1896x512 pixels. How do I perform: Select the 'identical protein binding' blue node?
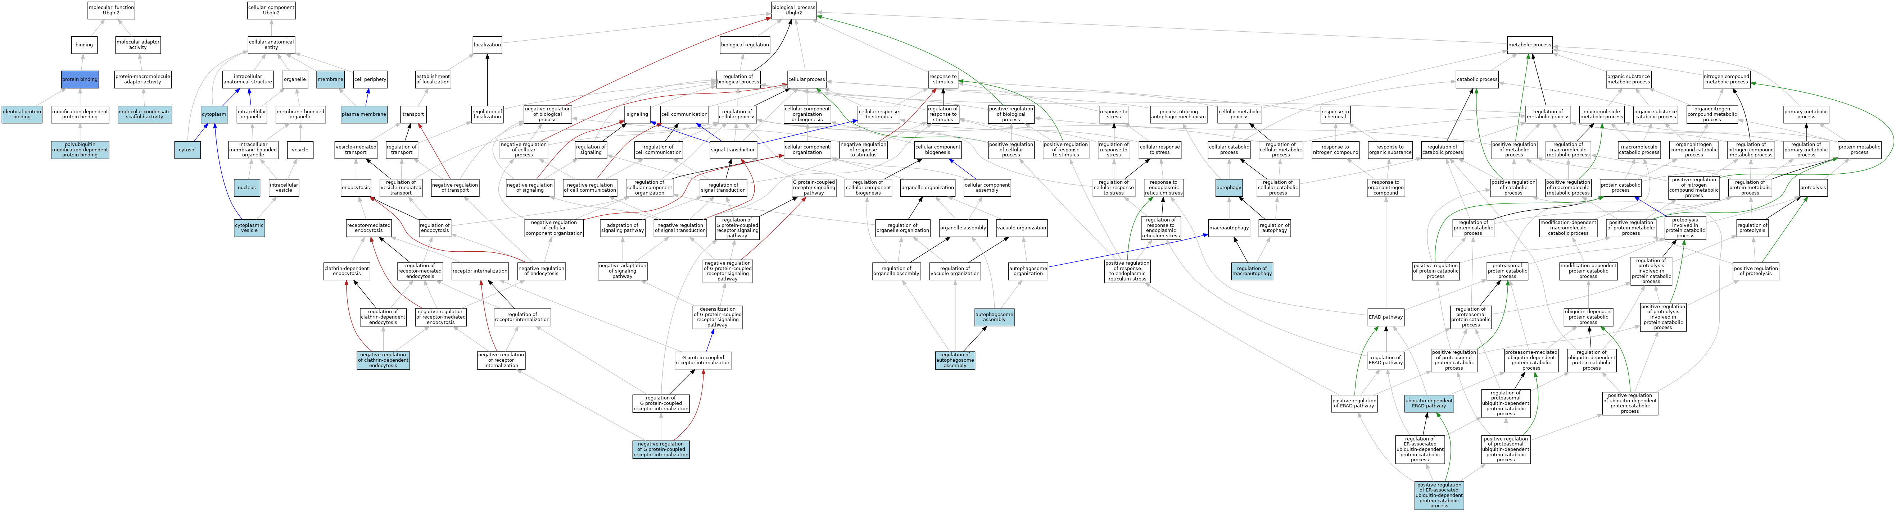22,114
